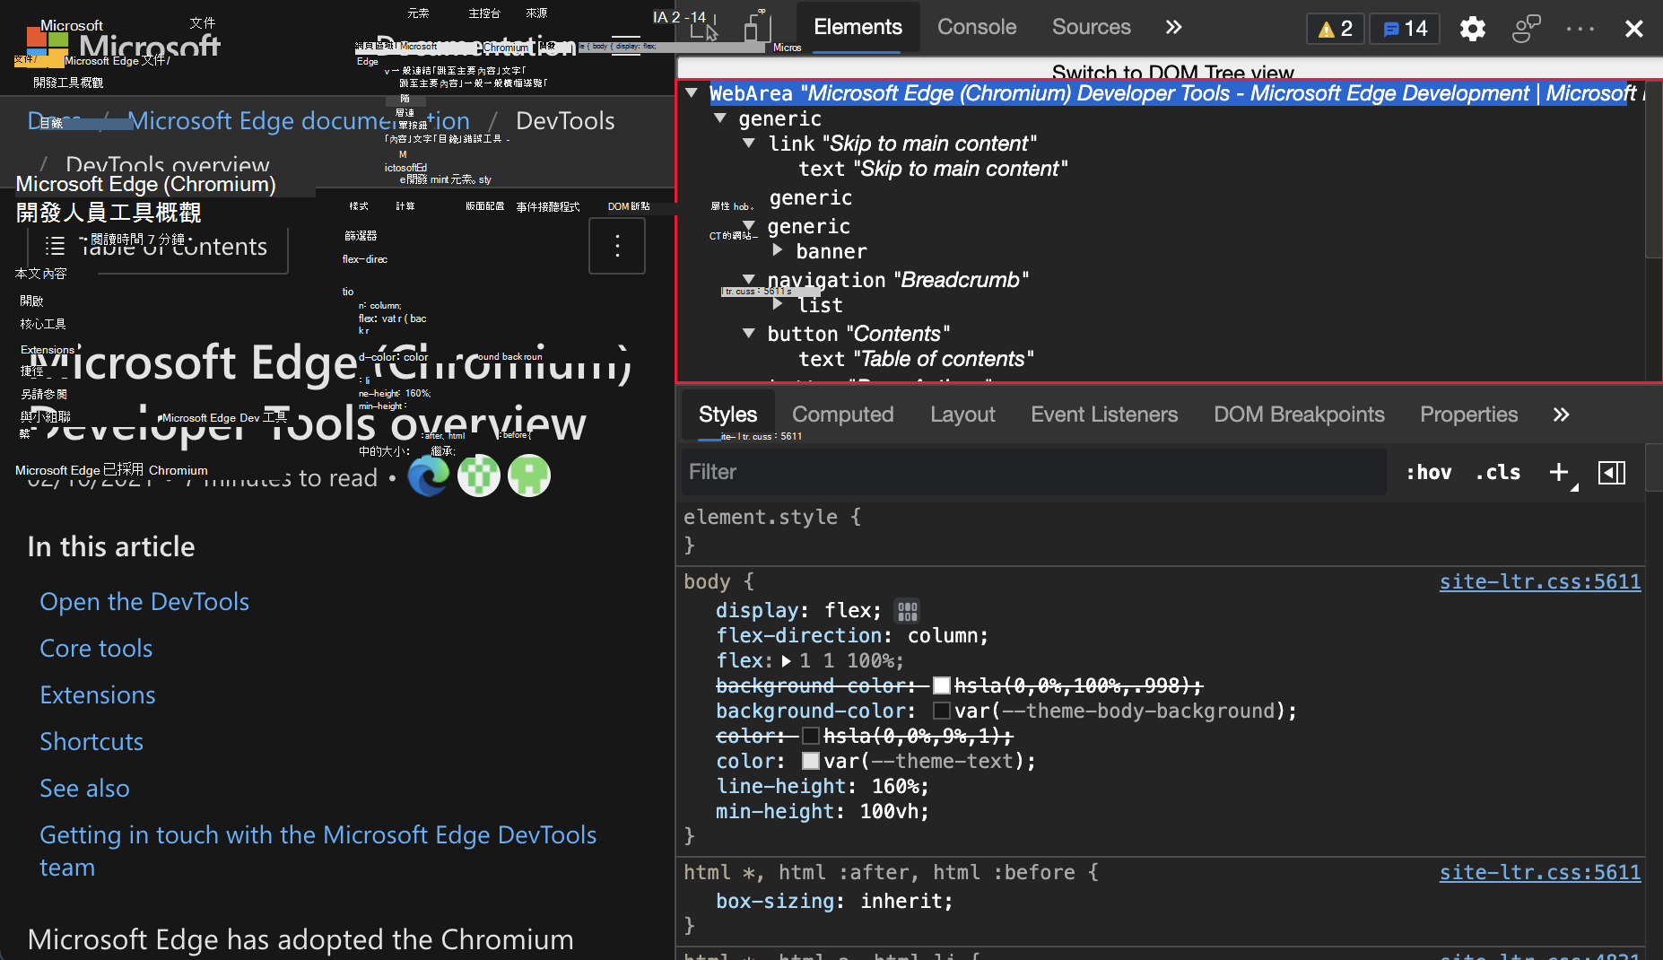Expand the banner node
Image resolution: width=1663 pixels, height=960 pixels.
pyautogui.click(x=778, y=250)
